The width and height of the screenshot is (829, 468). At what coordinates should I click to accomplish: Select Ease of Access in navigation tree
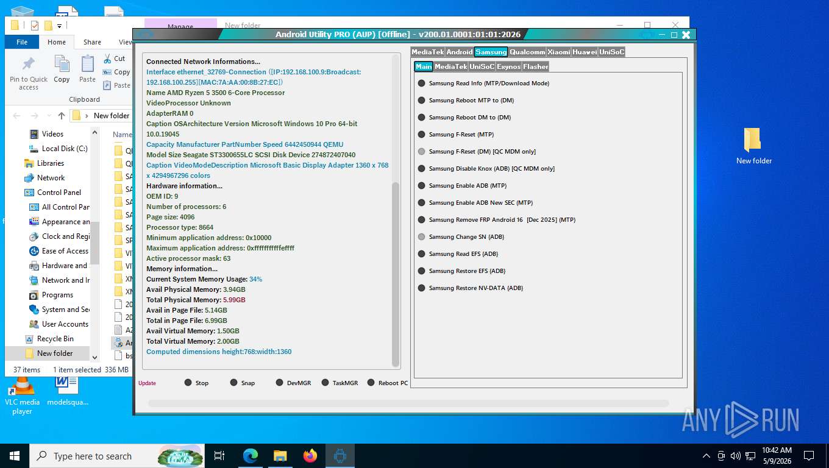click(x=65, y=251)
